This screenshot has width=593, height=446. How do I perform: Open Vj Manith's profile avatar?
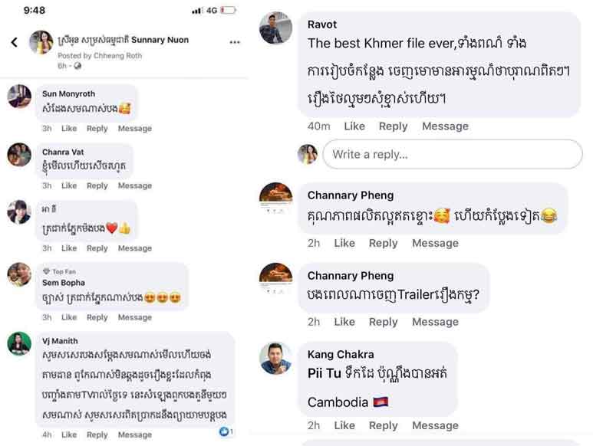point(19,343)
